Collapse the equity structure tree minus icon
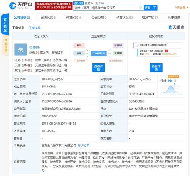Viewport: 190px width, 176px height. click(137, 45)
